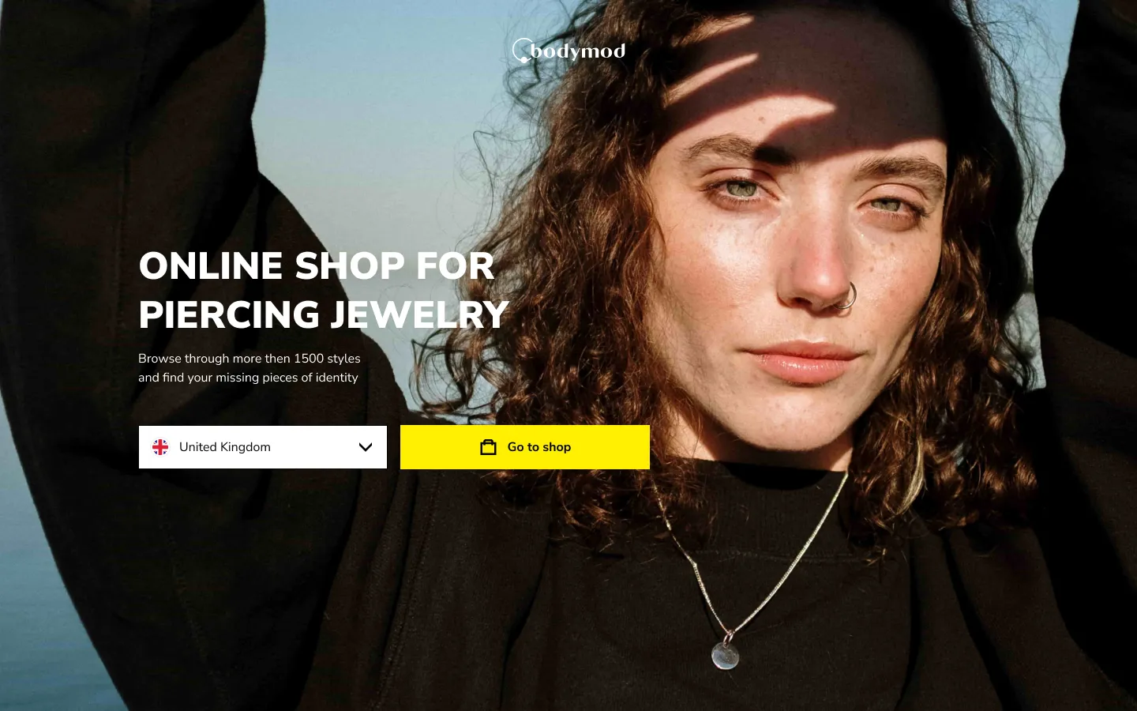Expand the list with the chevron arrow
This screenshot has height=711, width=1137.
[366, 447]
